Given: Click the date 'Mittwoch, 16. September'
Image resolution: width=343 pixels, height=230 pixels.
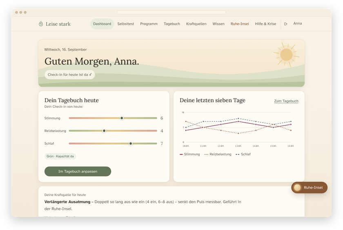Looking at the screenshot, I should pos(66,50).
